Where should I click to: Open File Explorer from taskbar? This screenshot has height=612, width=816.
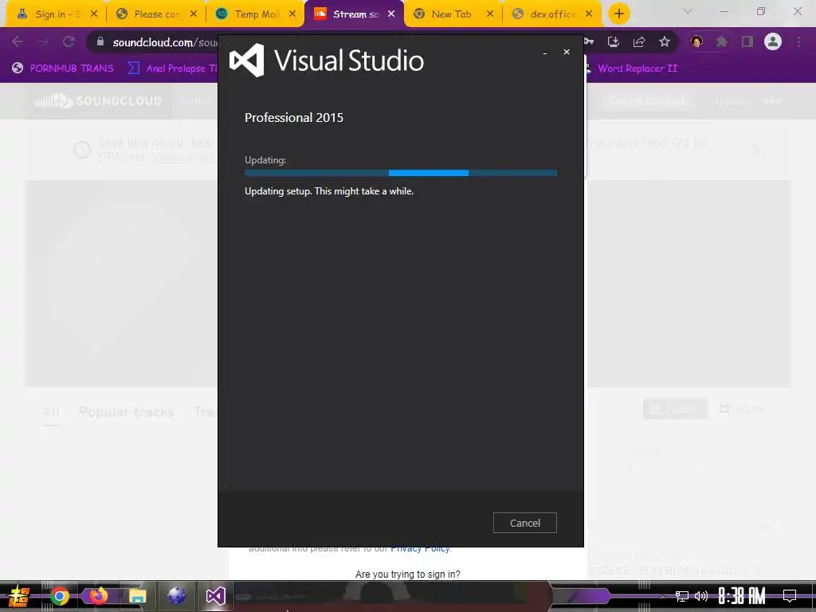point(137,596)
